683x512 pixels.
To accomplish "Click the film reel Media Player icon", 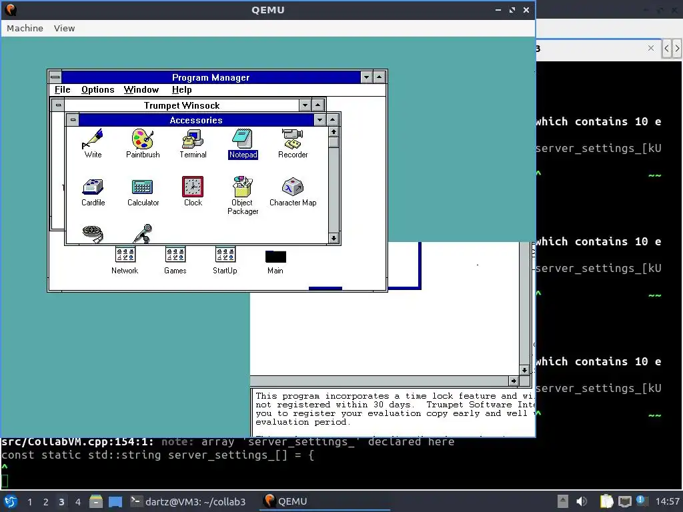I will (x=93, y=234).
